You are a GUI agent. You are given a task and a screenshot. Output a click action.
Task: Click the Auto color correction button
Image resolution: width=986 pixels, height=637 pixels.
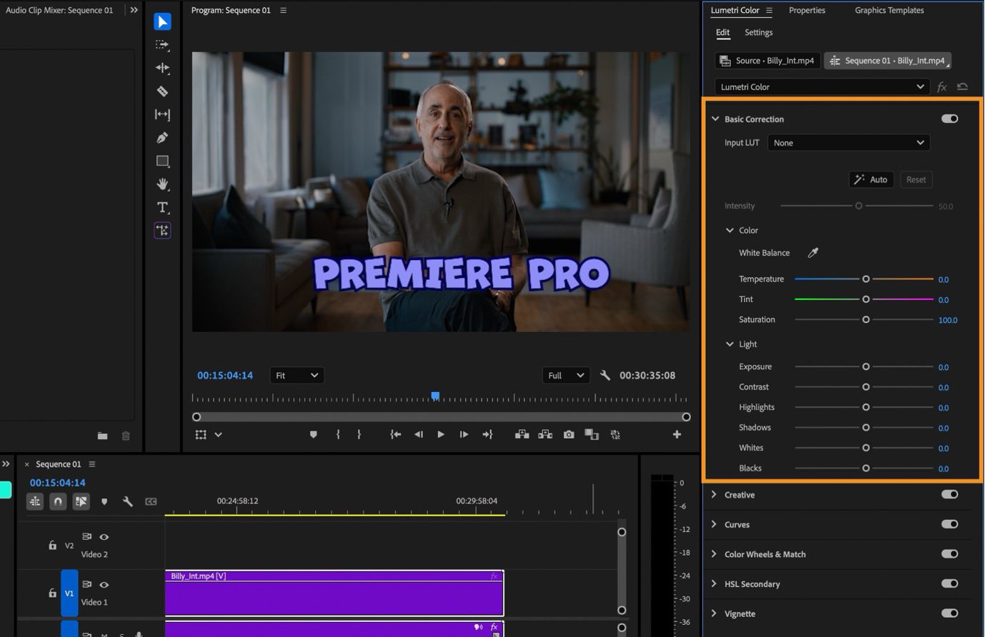[x=871, y=179]
